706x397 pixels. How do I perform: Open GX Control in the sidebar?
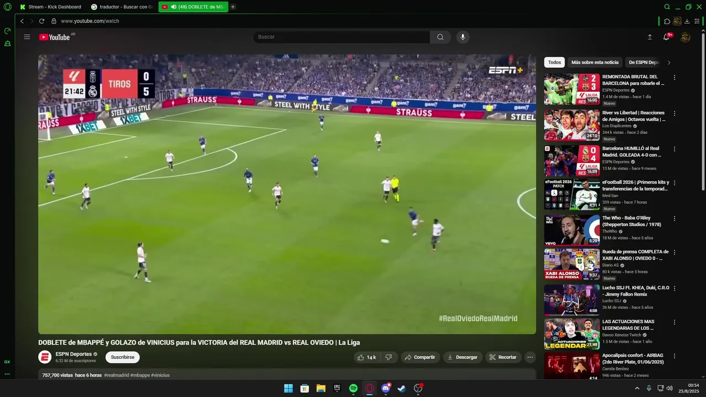pyautogui.click(x=7, y=31)
